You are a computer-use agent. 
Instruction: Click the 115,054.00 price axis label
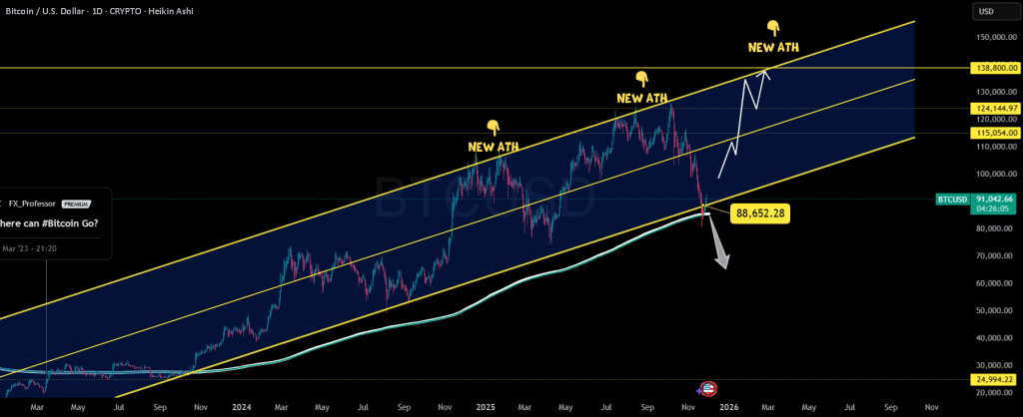[x=993, y=133]
